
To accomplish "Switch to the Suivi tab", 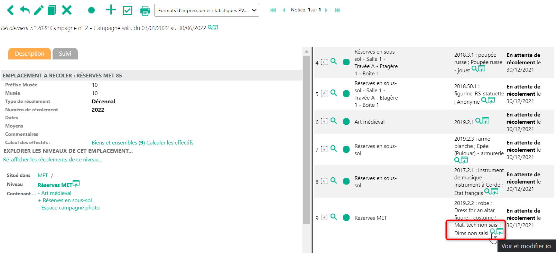I will 65,54.
